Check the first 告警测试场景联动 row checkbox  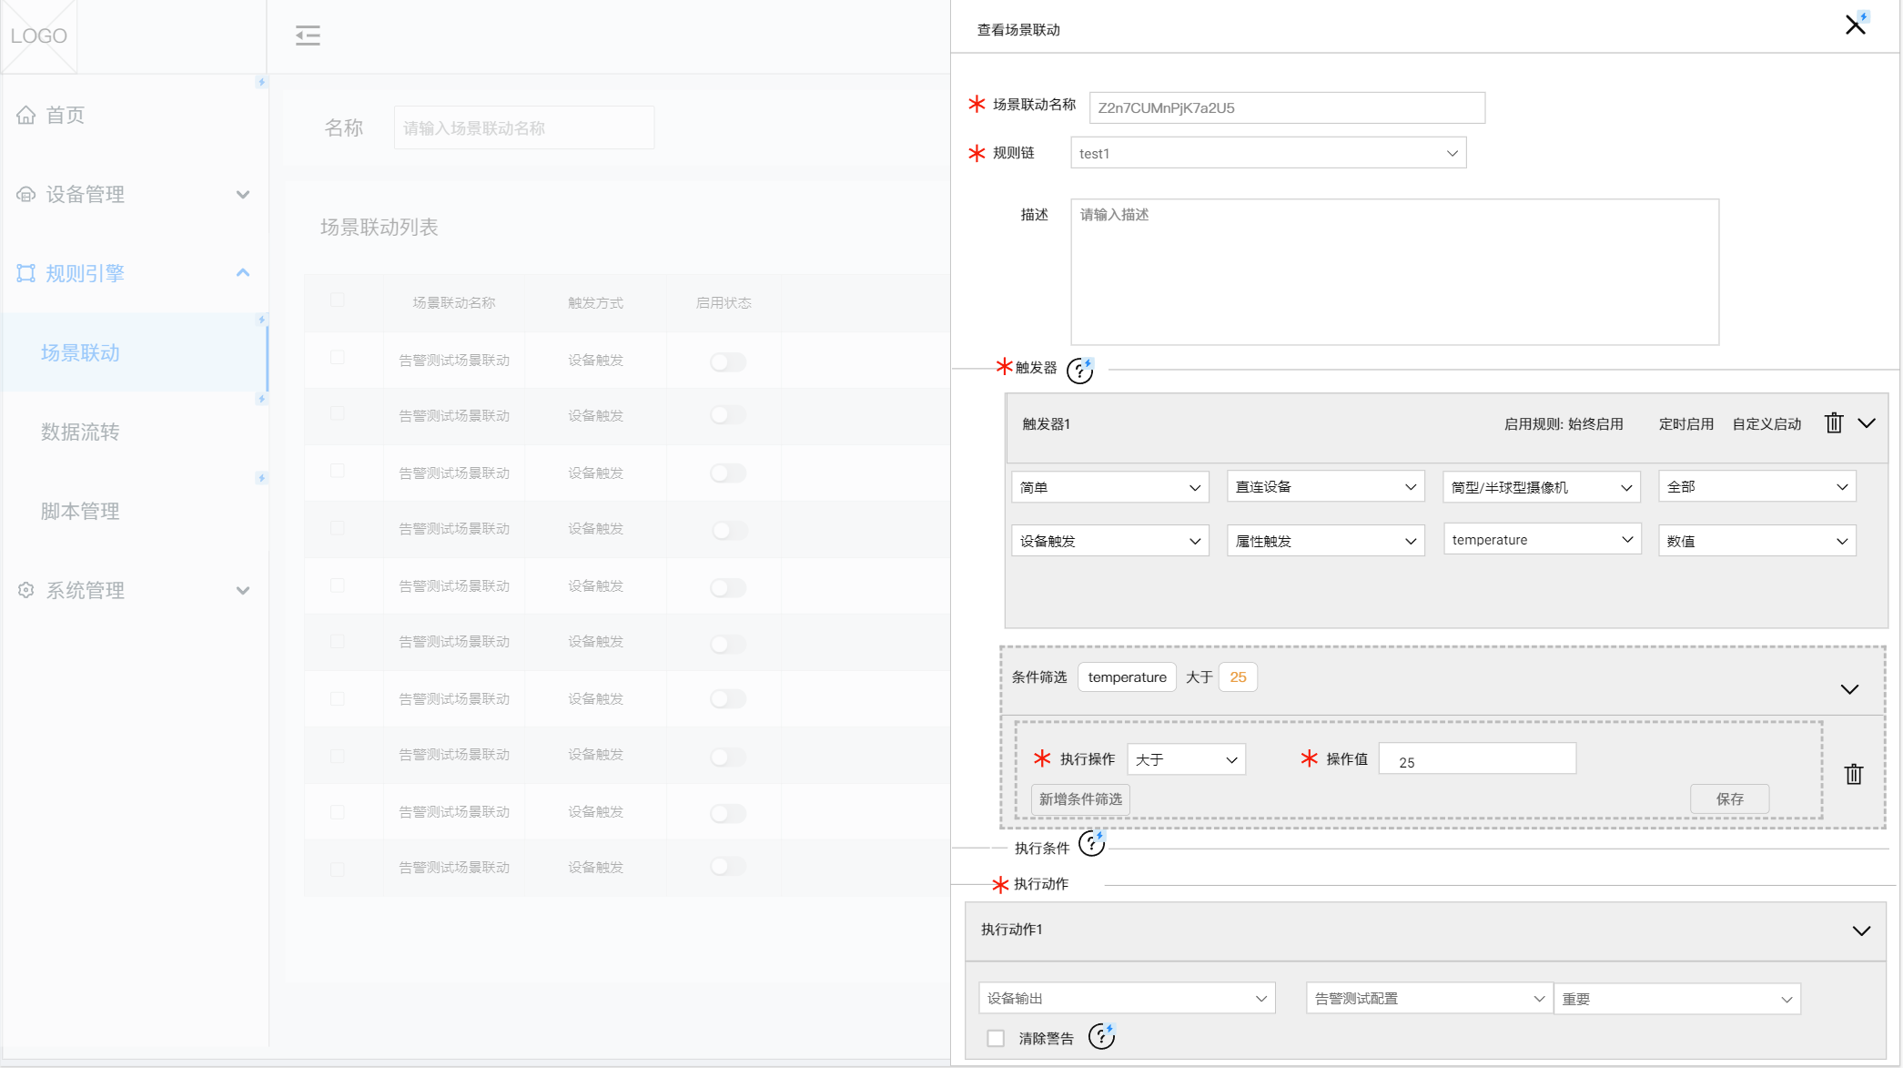click(x=338, y=358)
